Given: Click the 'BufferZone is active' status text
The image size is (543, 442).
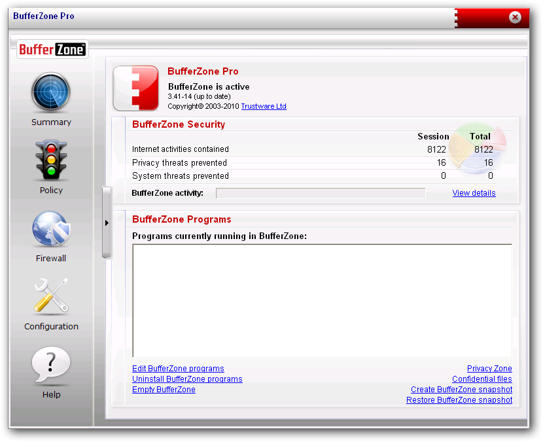Looking at the screenshot, I should click(x=209, y=86).
